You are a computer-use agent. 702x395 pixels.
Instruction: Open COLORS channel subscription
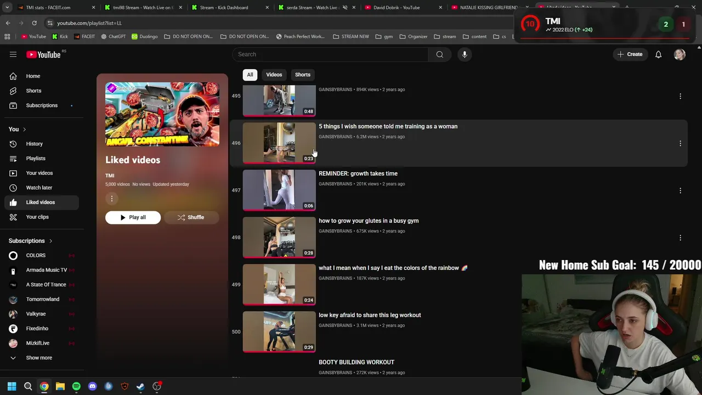[42, 256]
